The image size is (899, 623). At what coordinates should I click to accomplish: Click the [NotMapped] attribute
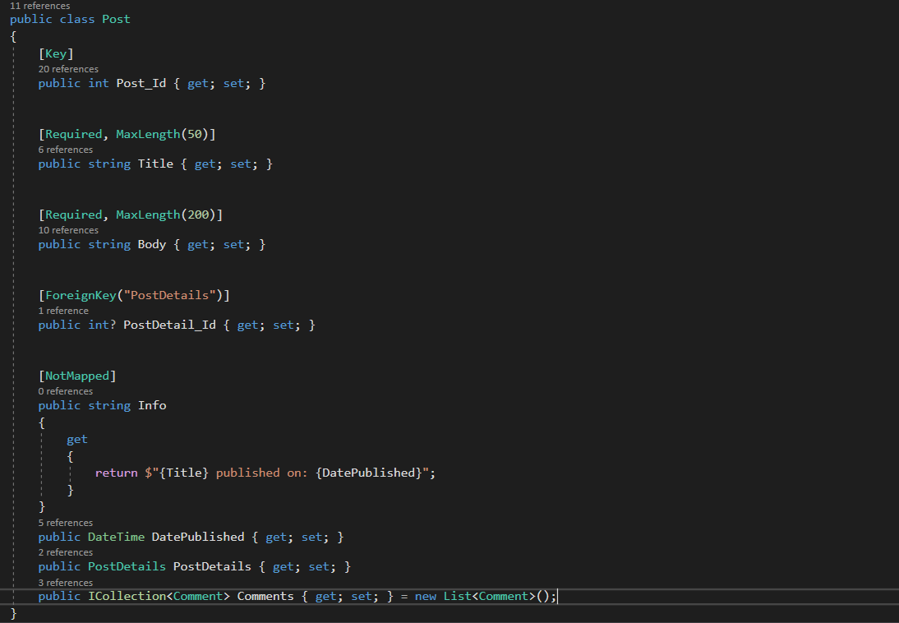[x=77, y=376]
